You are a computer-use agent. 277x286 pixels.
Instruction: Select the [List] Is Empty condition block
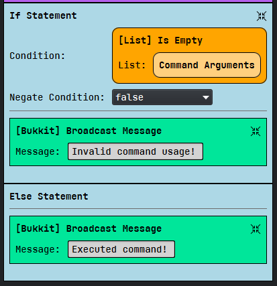189,56
